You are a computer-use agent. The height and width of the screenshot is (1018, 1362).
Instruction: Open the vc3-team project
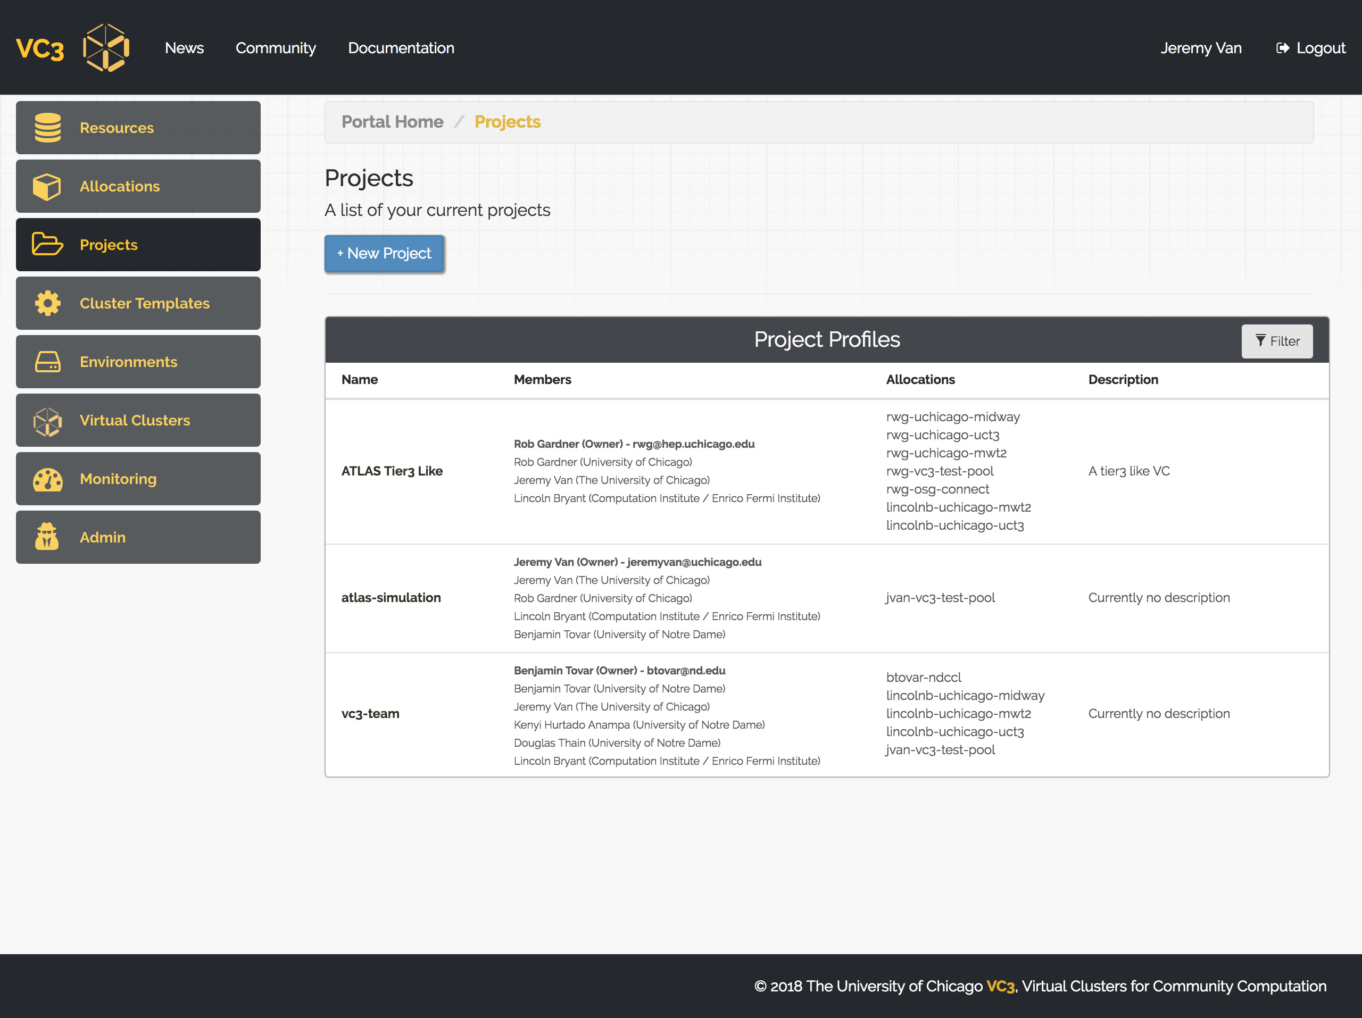(370, 714)
